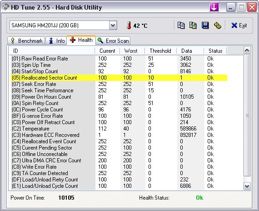Click the scrollbar down arrow
Image resolution: width=259 pixels, height=211 pixels.
(247, 186)
